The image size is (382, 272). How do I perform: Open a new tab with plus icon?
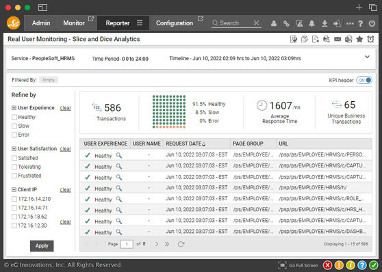point(359,8)
